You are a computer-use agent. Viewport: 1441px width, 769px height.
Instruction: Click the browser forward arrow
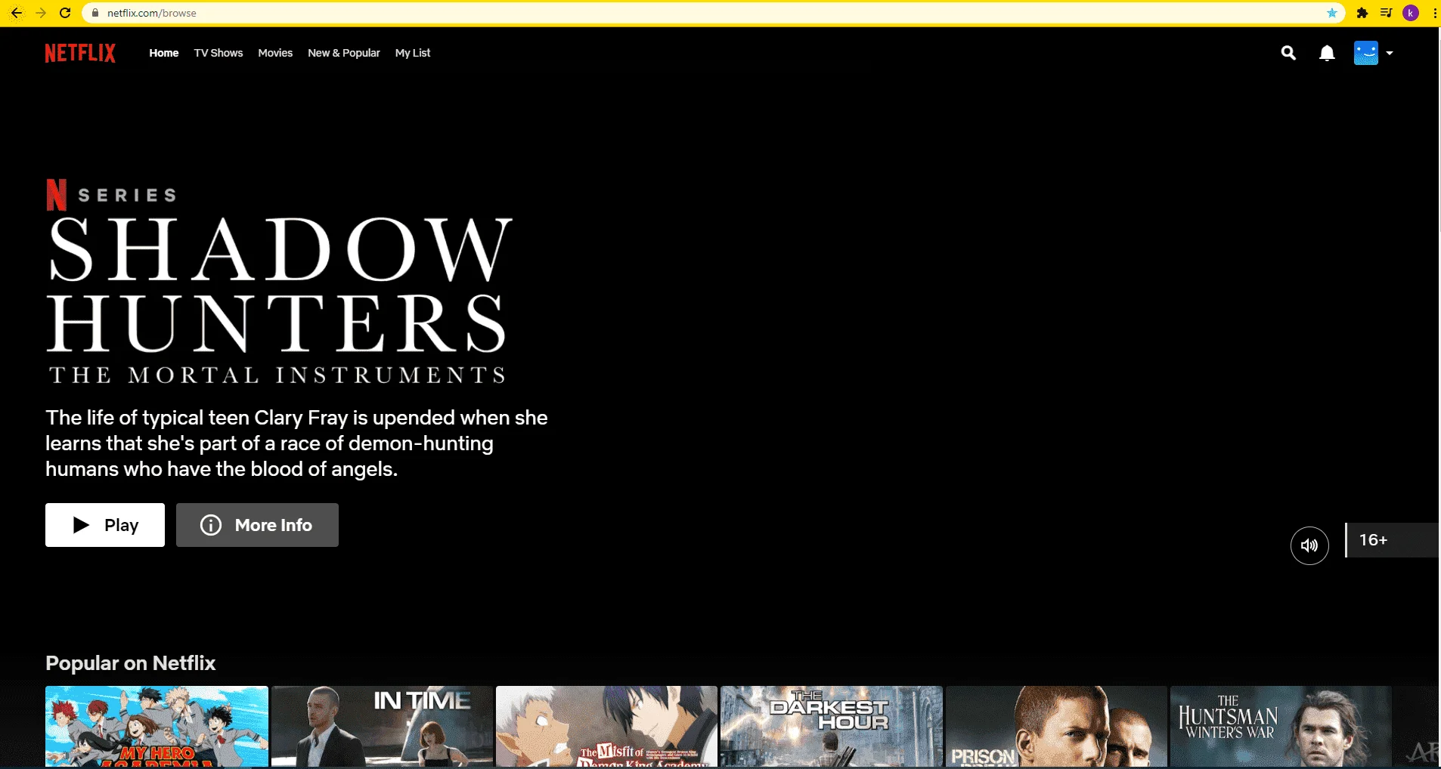(x=41, y=13)
